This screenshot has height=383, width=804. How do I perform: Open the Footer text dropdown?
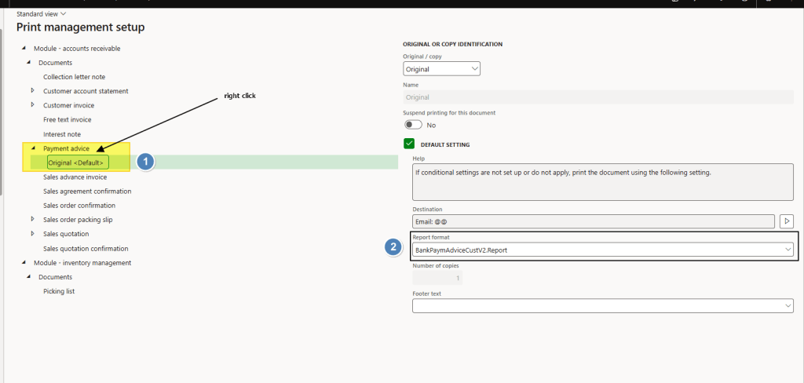point(602,306)
